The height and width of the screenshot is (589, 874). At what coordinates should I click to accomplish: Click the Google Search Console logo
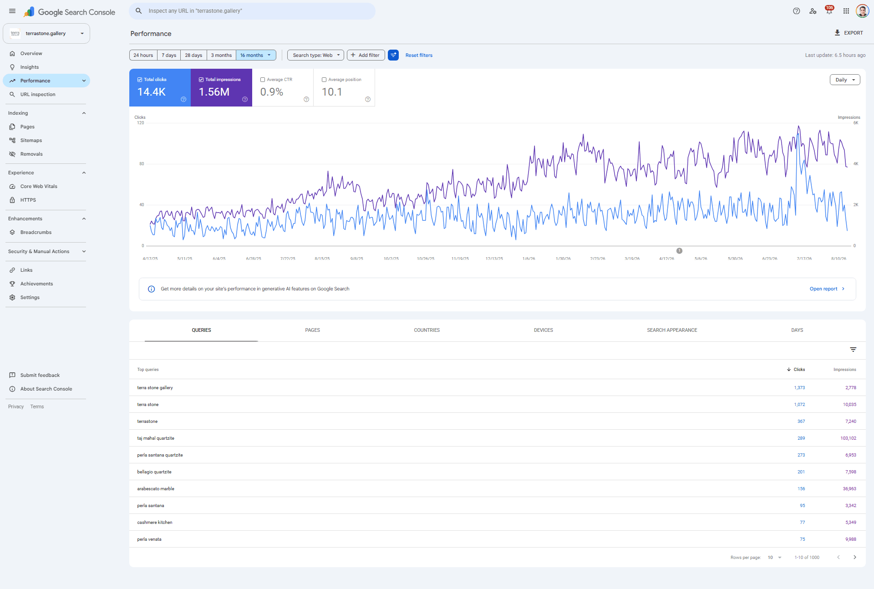coord(69,12)
